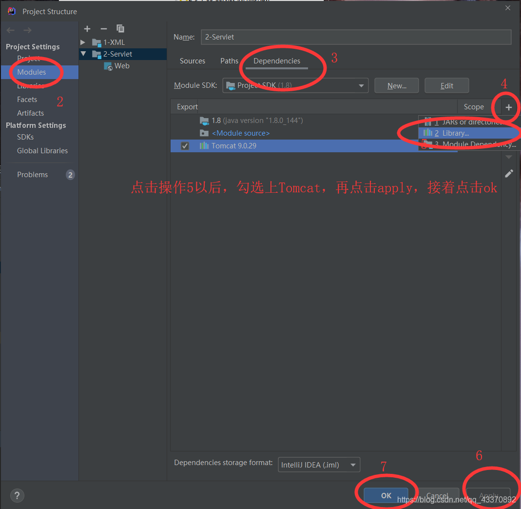Click the Cancel button
Viewport: 521px width, 509px height.
437,496
